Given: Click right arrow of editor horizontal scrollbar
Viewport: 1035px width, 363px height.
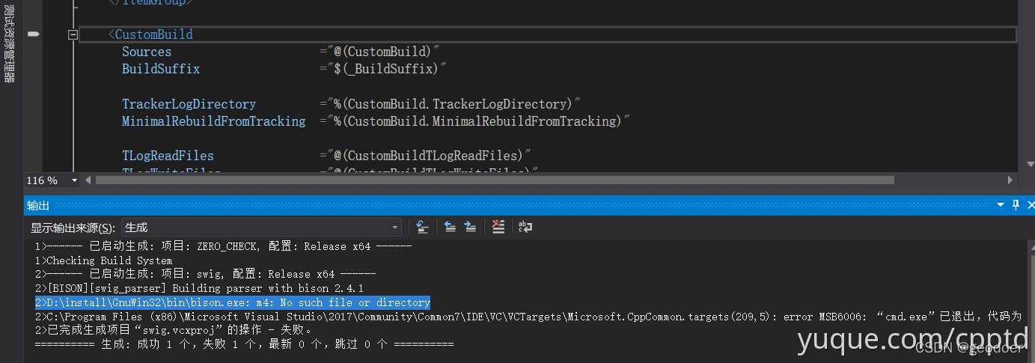Looking at the screenshot, I should point(1010,180).
